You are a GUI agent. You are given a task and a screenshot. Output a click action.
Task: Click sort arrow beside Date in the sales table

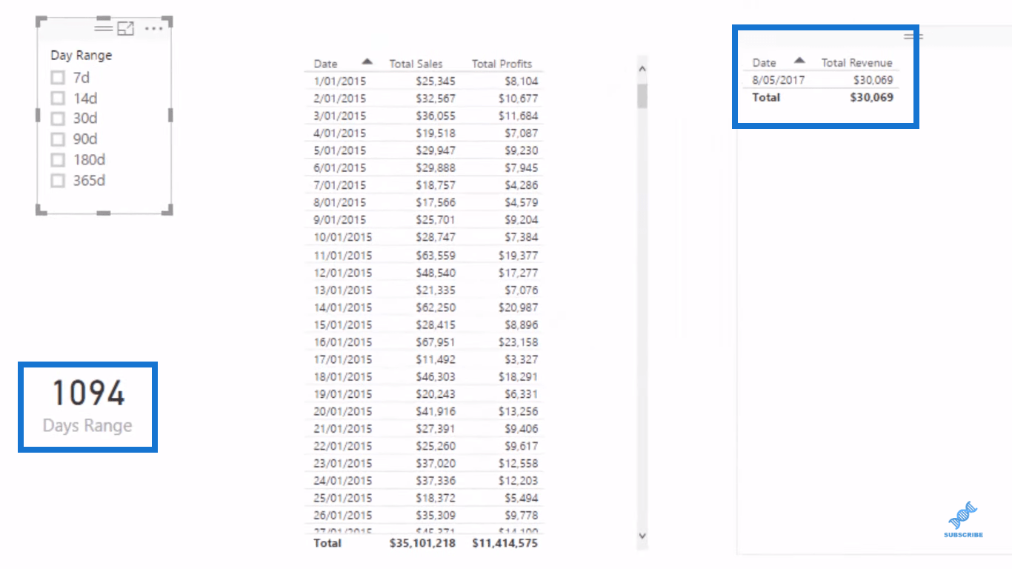point(367,62)
